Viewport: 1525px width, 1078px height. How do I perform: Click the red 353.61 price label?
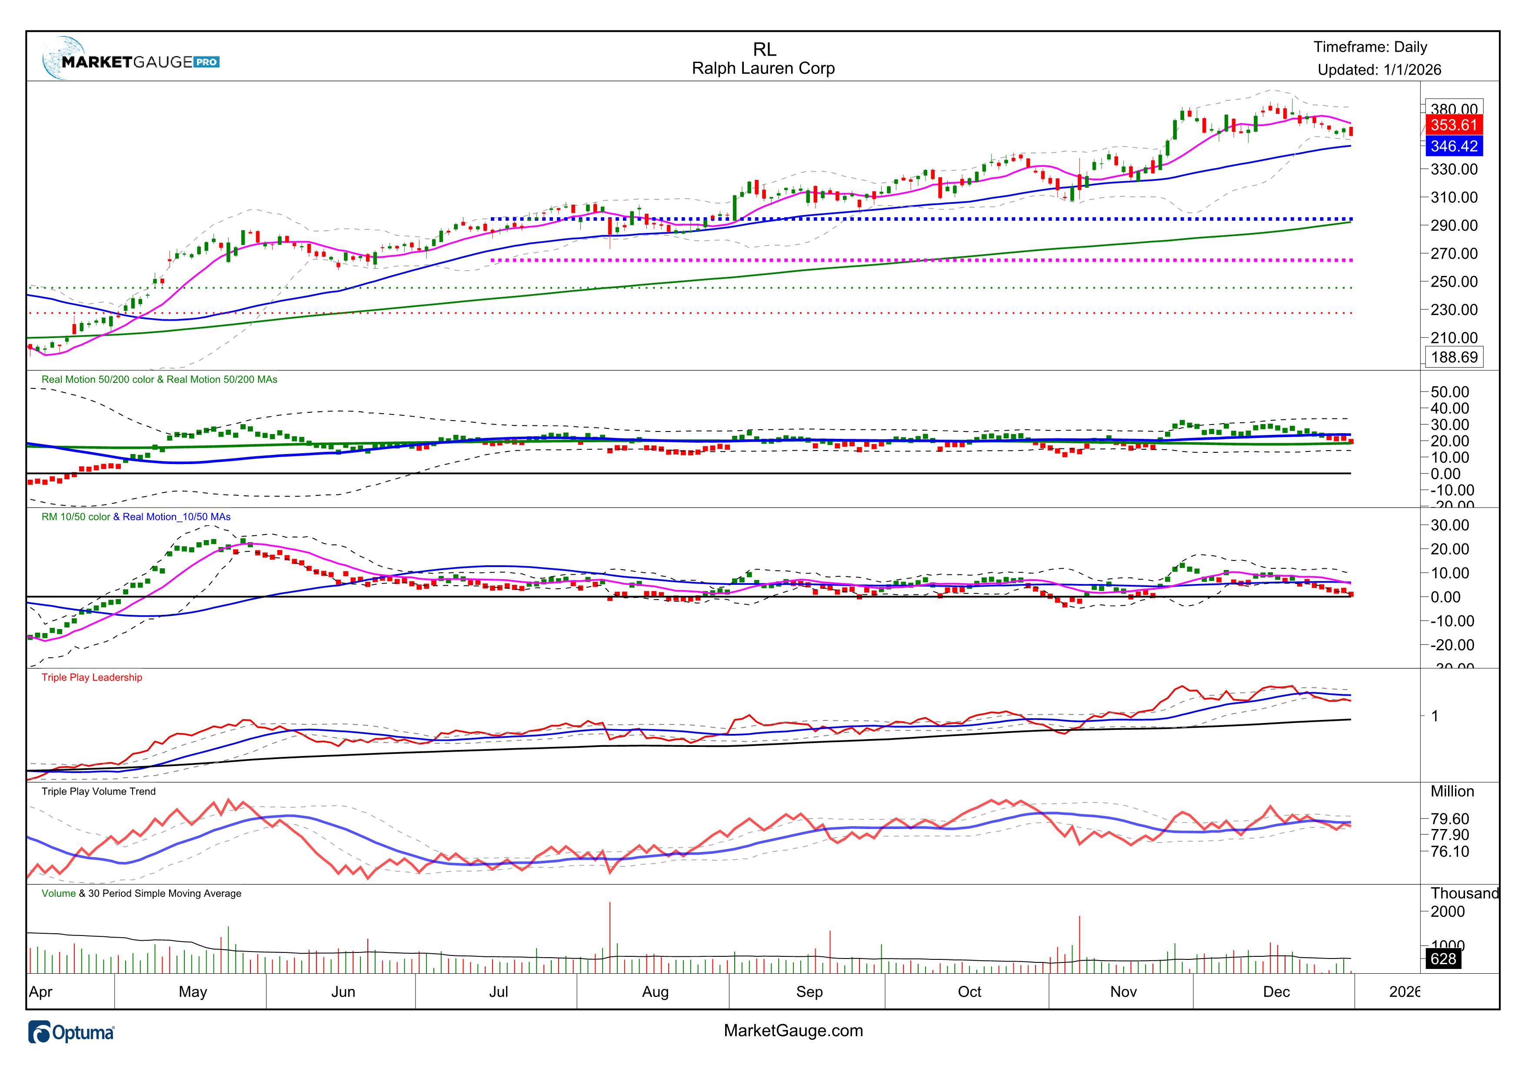click(1454, 126)
